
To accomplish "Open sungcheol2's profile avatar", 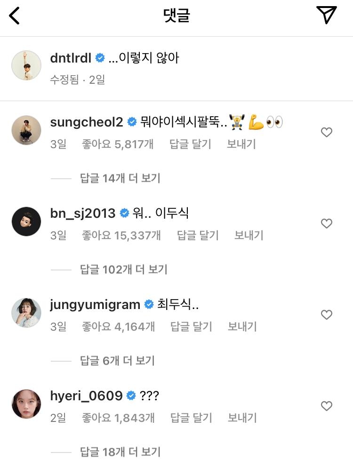I will pyautogui.click(x=26, y=130).
